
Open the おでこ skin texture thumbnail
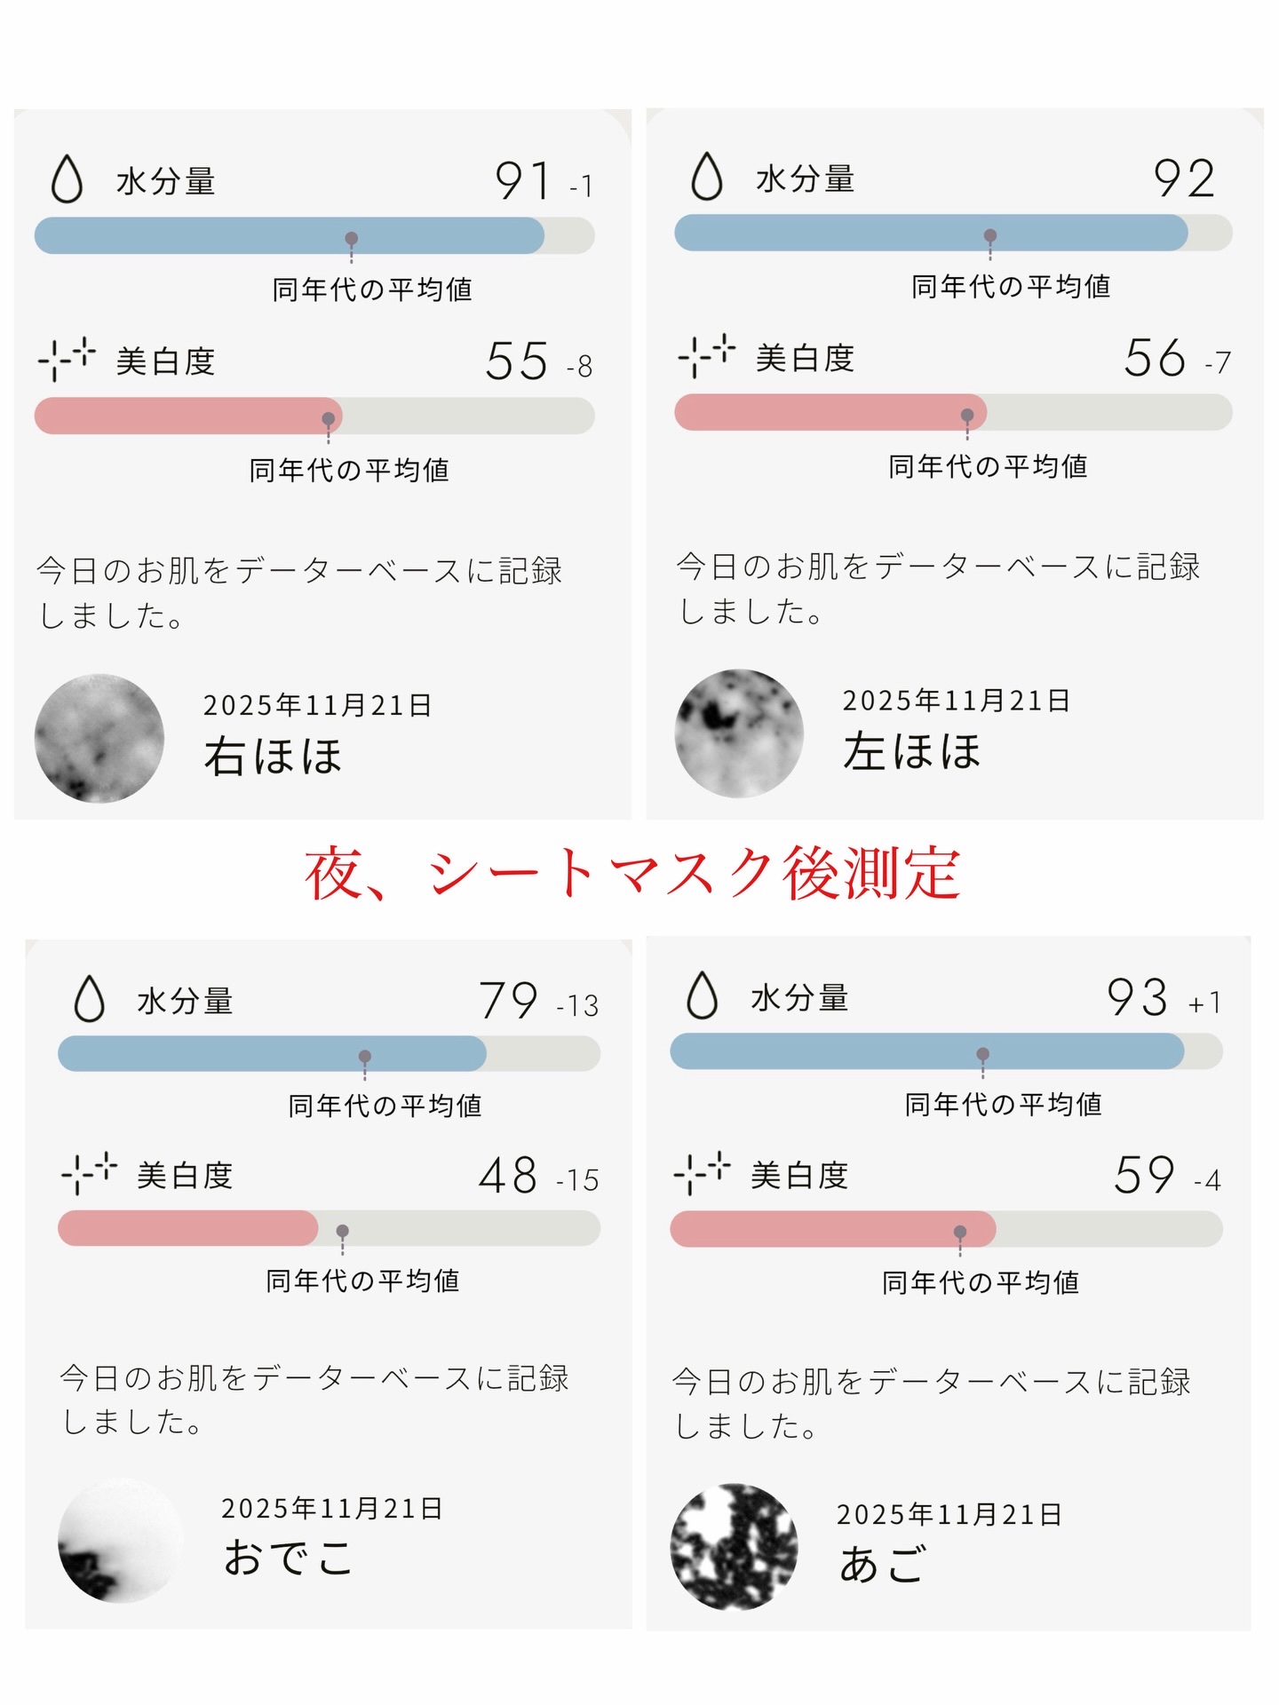point(121,1541)
